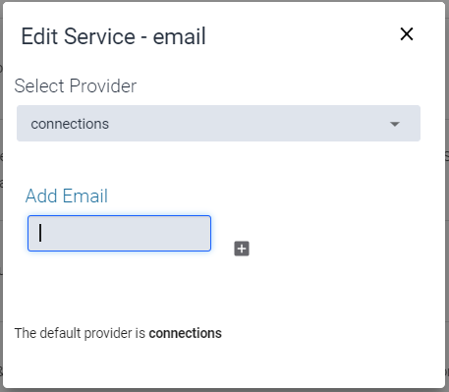Click the word 'email' in the dialog title
This screenshot has width=449, height=392.
coord(179,36)
